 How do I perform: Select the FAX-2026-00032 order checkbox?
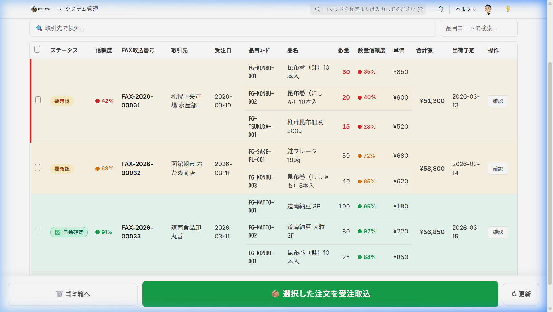pos(38,168)
